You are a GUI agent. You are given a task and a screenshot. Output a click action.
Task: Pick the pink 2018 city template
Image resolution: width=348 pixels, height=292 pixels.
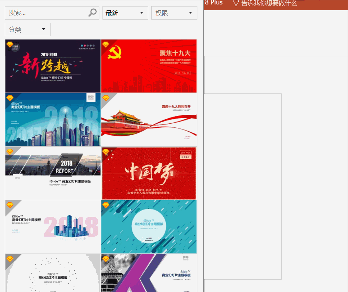point(53,227)
